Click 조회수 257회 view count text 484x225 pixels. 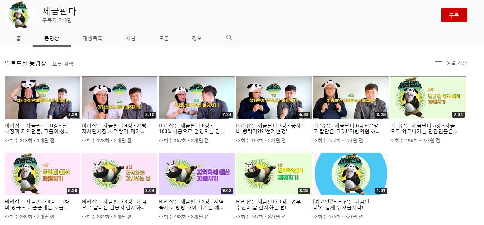point(327,141)
